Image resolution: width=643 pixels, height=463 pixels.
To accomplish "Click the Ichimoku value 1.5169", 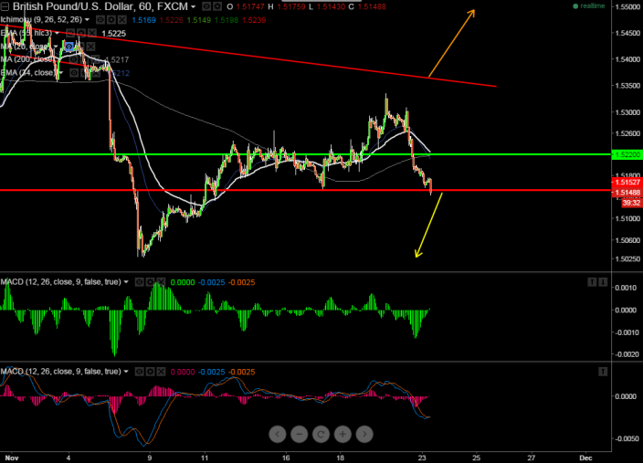I will [x=143, y=20].
